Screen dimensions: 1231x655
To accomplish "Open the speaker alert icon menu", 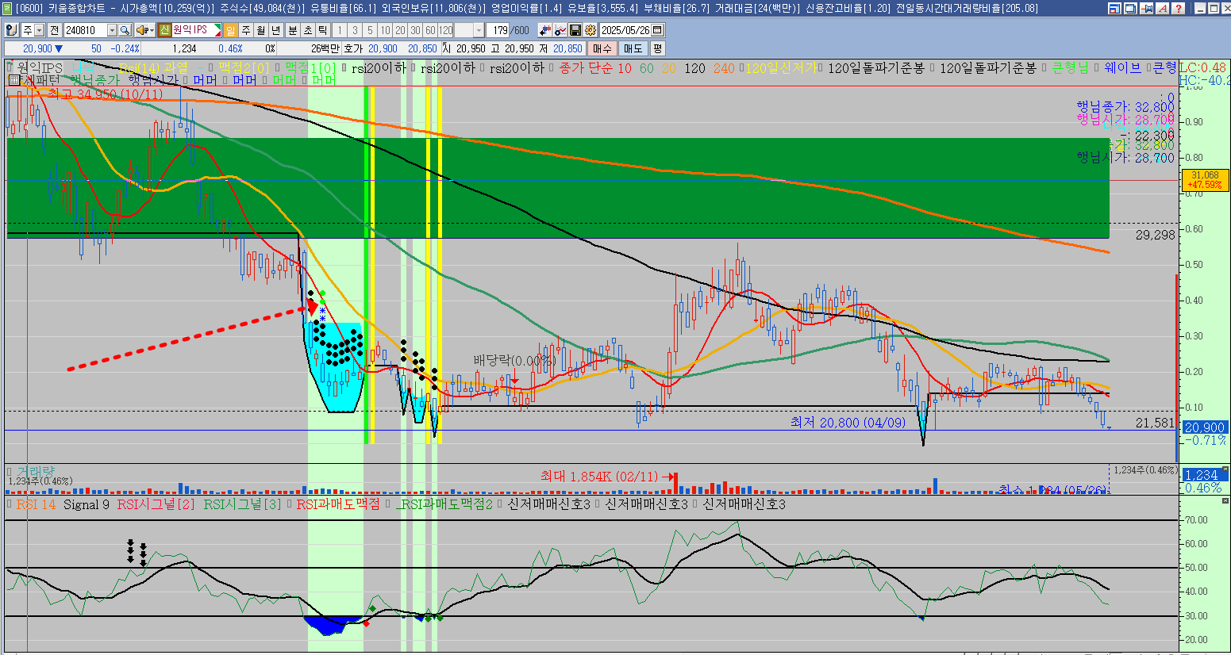I will pos(141,30).
